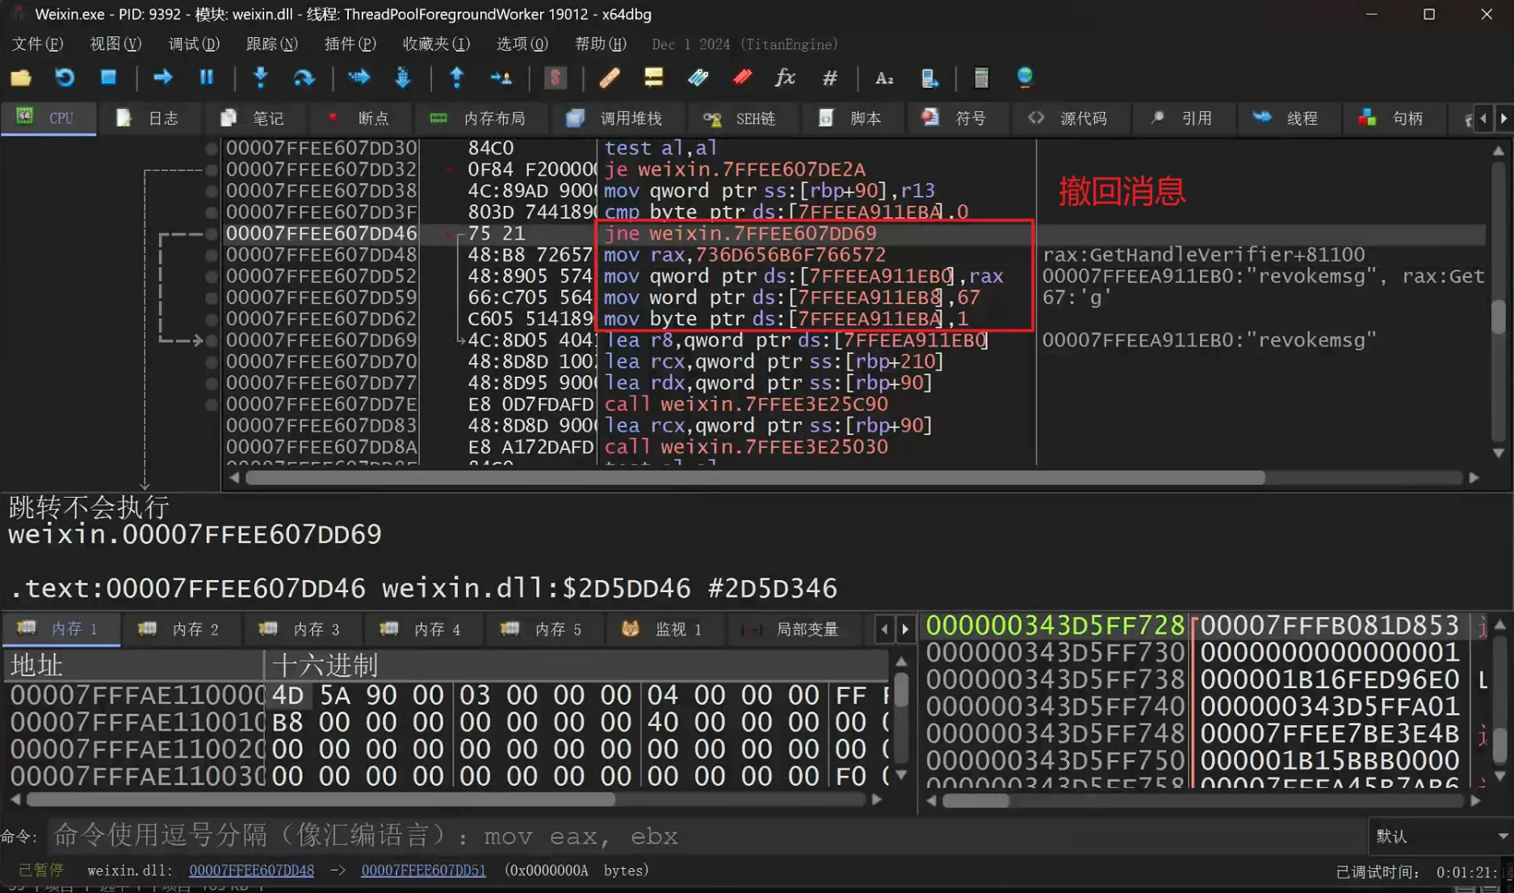Viewport: 1514px width, 893px height.
Task: Open the 调试(D) menu
Action: pos(194,44)
